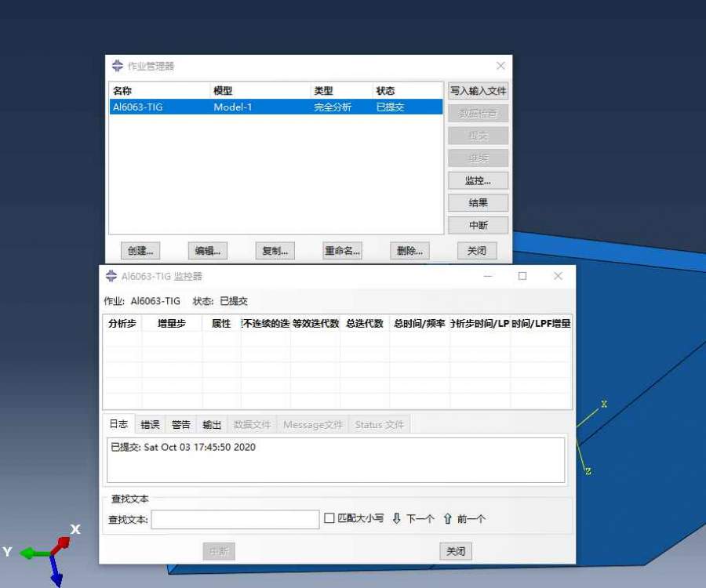Image resolution: width=706 pixels, height=588 pixels.
Task: Switch to 输出 output tab
Action: pyautogui.click(x=212, y=424)
